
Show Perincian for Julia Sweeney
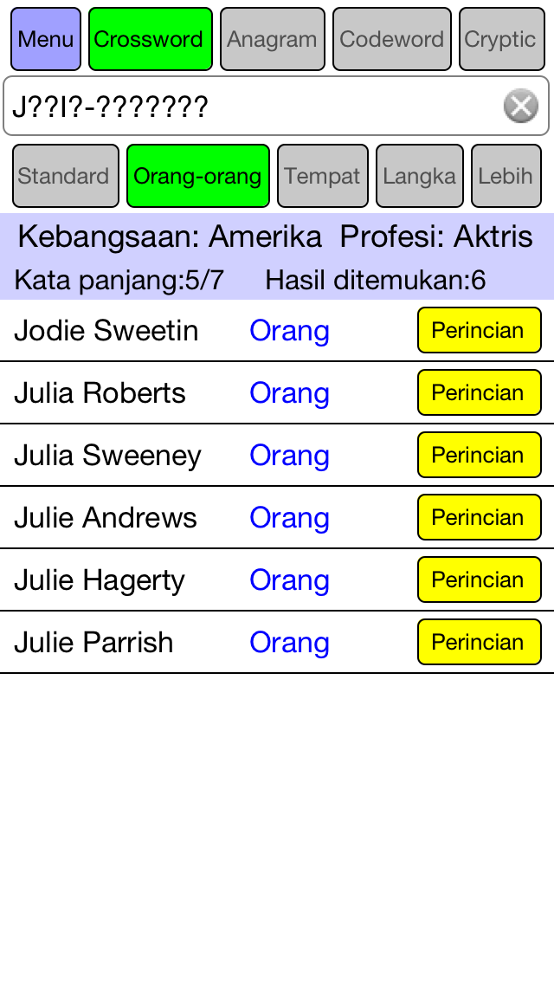click(x=480, y=455)
